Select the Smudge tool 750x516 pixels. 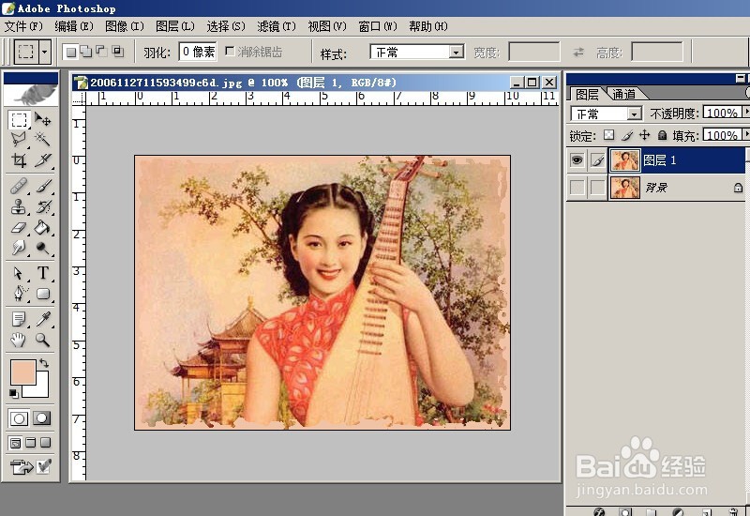pos(19,248)
